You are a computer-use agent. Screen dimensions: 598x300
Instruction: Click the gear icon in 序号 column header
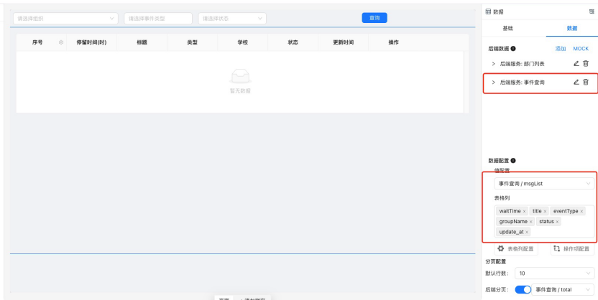tap(60, 43)
